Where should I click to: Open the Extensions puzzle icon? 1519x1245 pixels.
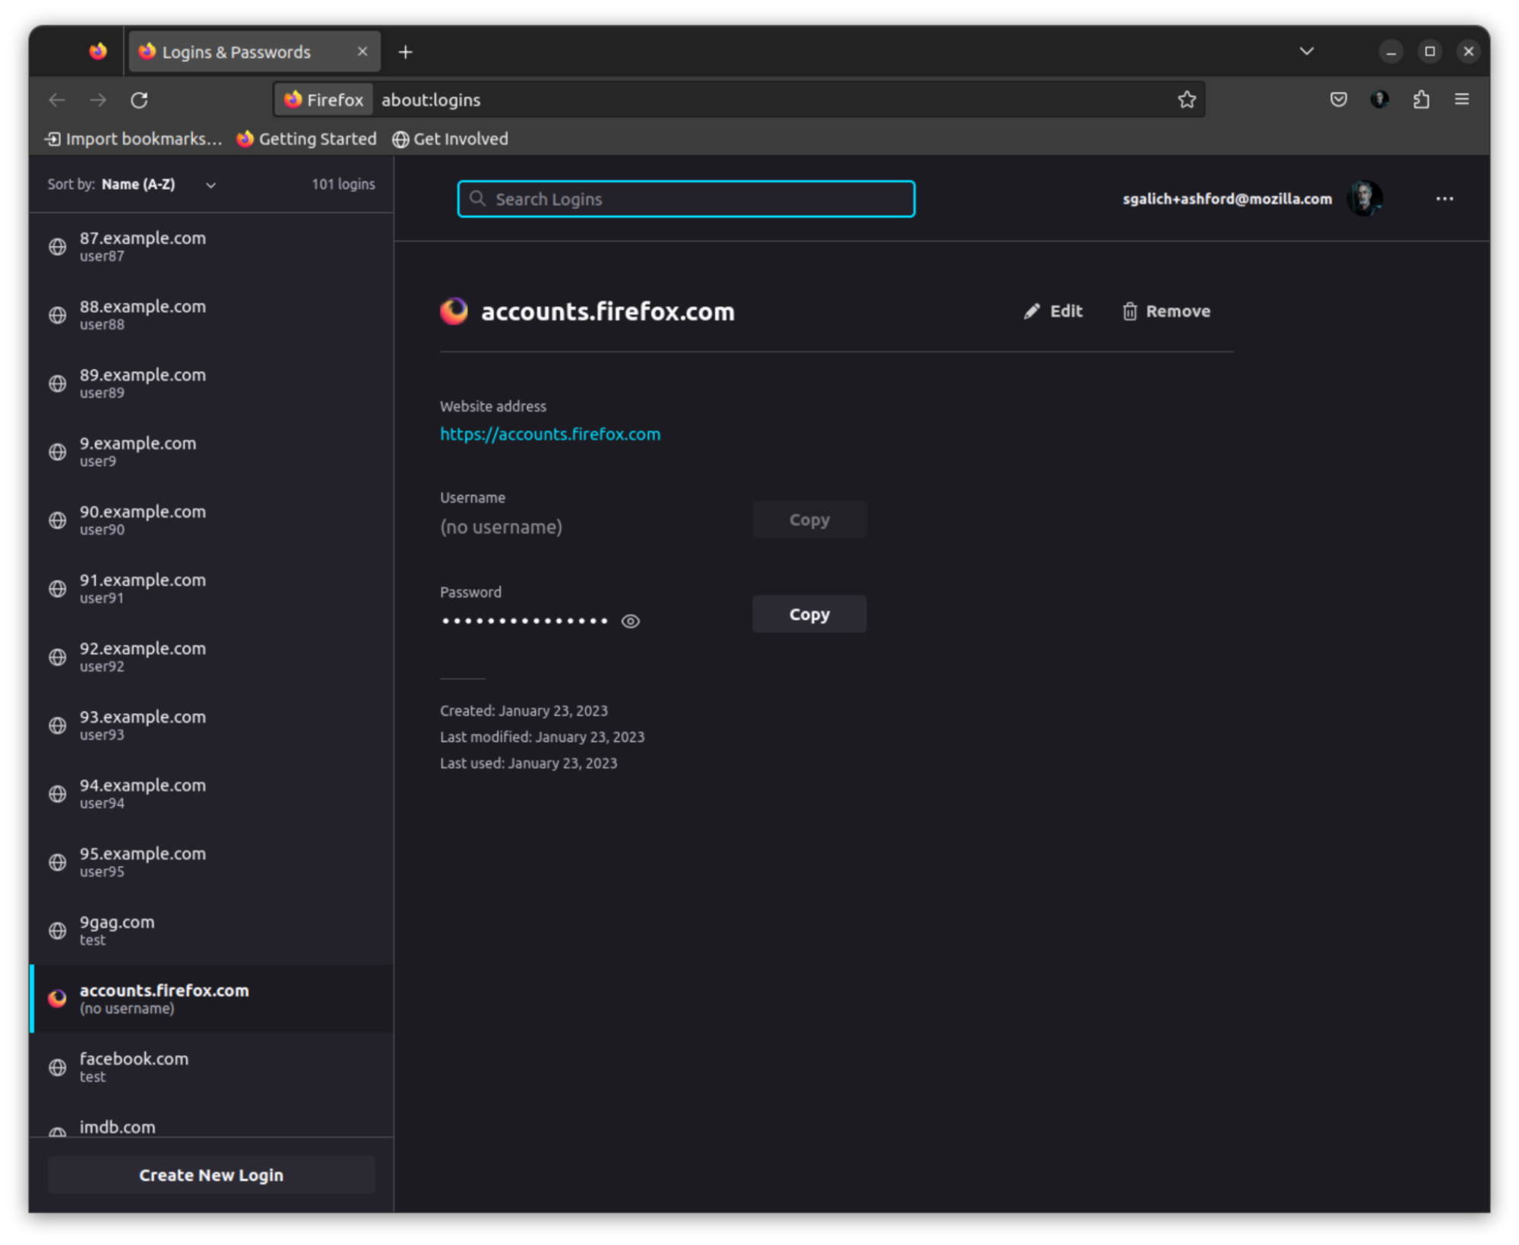click(1420, 100)
